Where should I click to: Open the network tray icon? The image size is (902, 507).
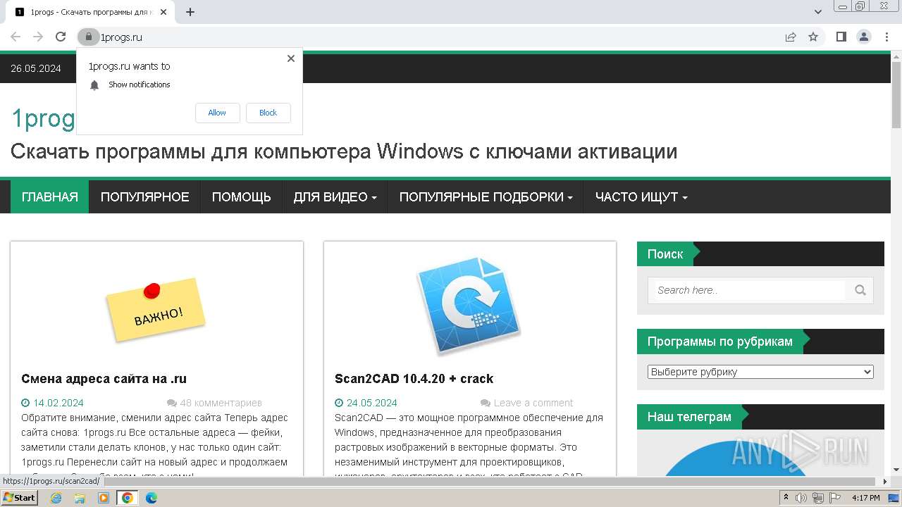point(818,498)
